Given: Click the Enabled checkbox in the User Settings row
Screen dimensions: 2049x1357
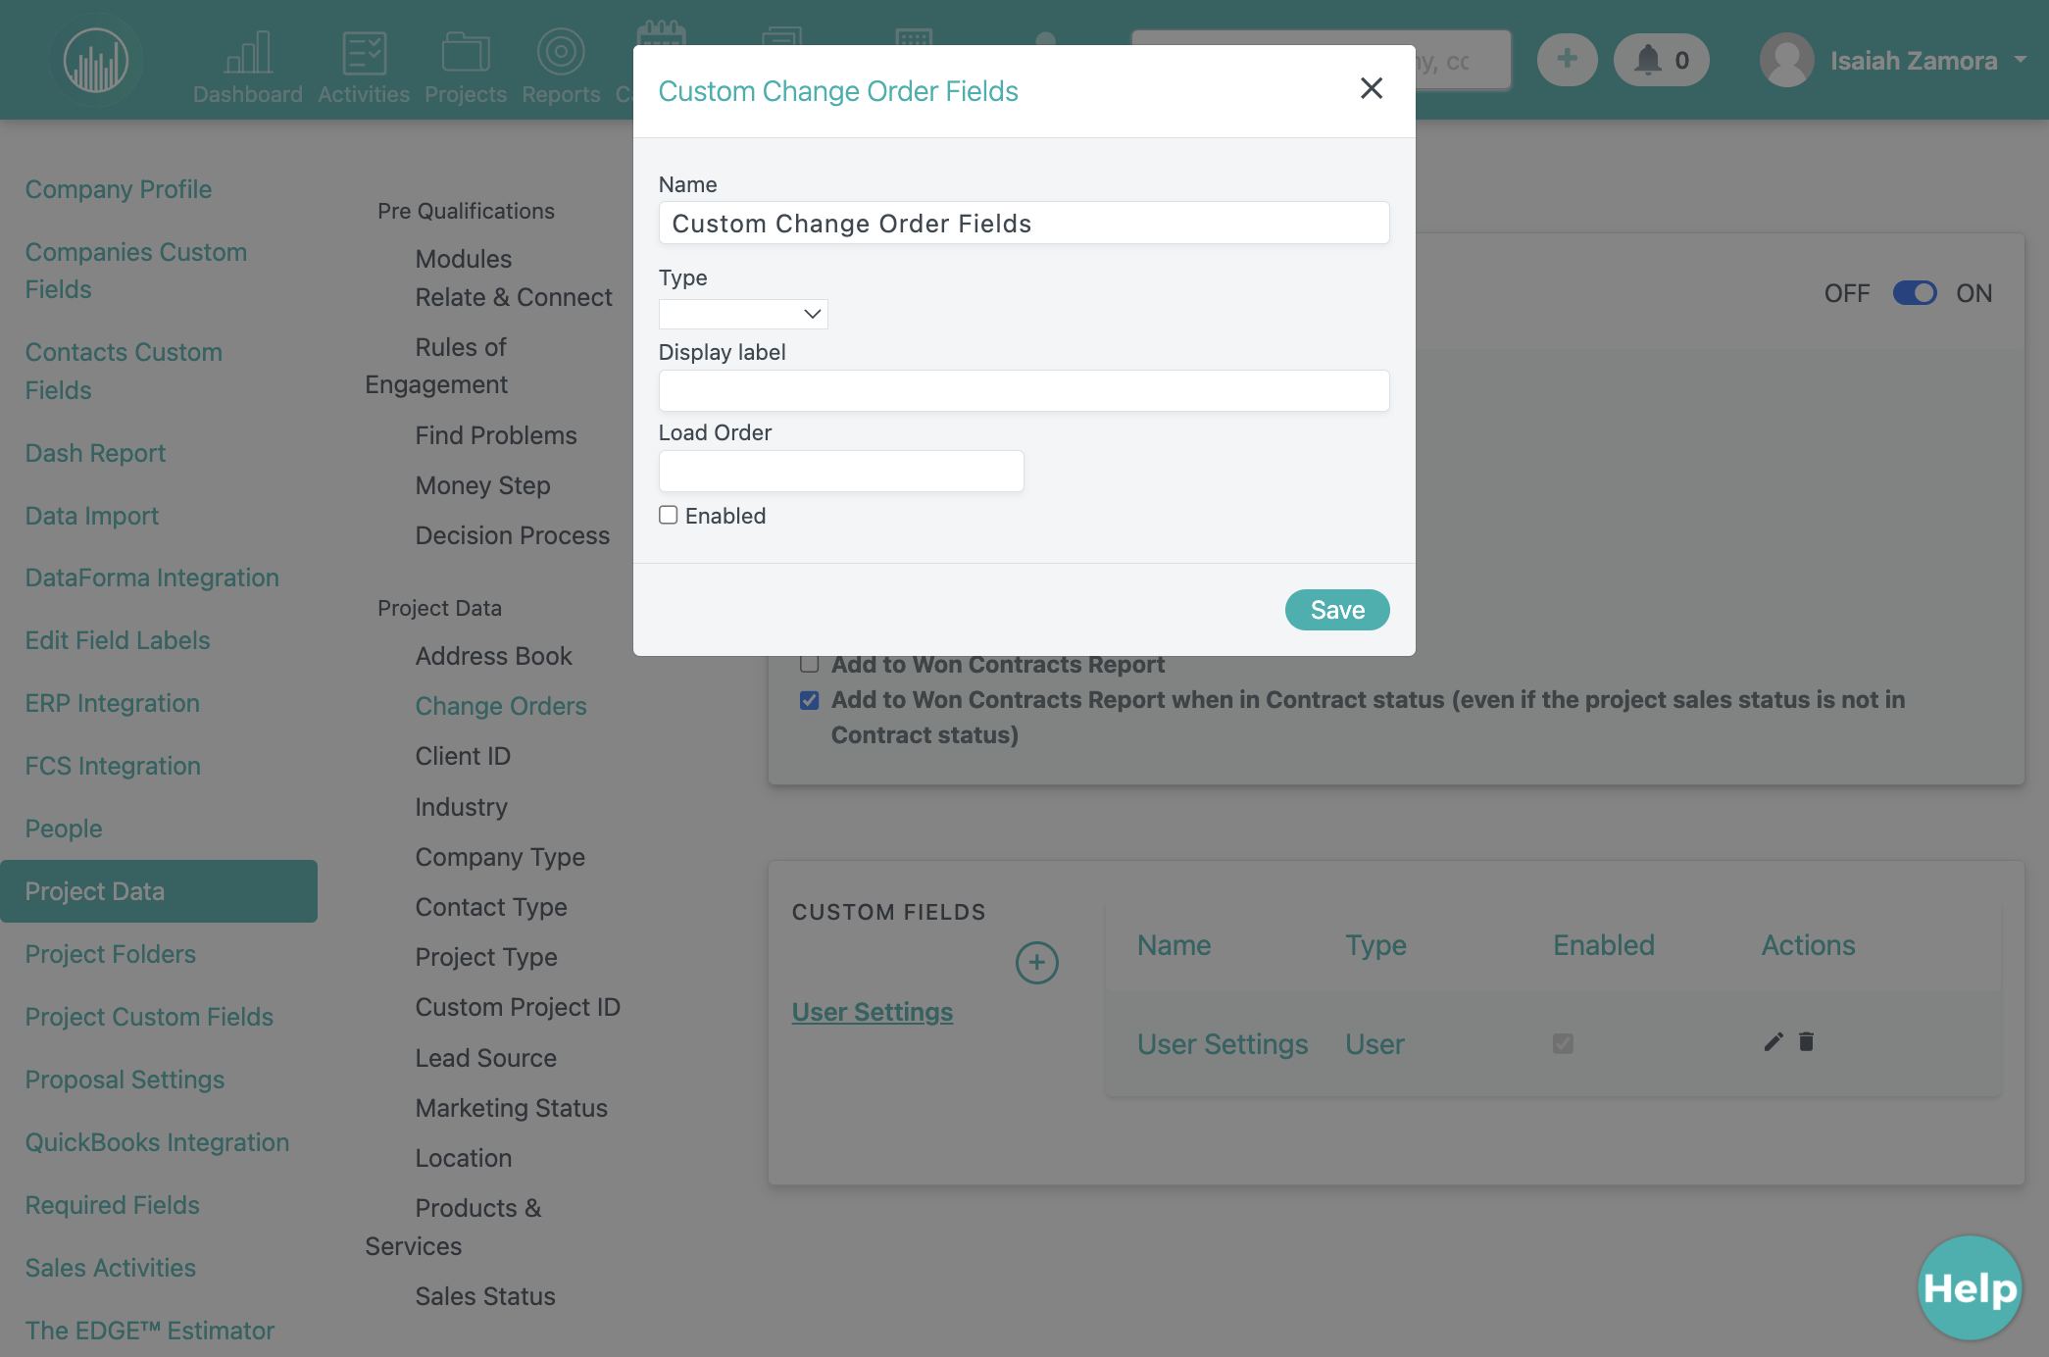Looking at the screenshot, I should [x=1563, y=1043].
